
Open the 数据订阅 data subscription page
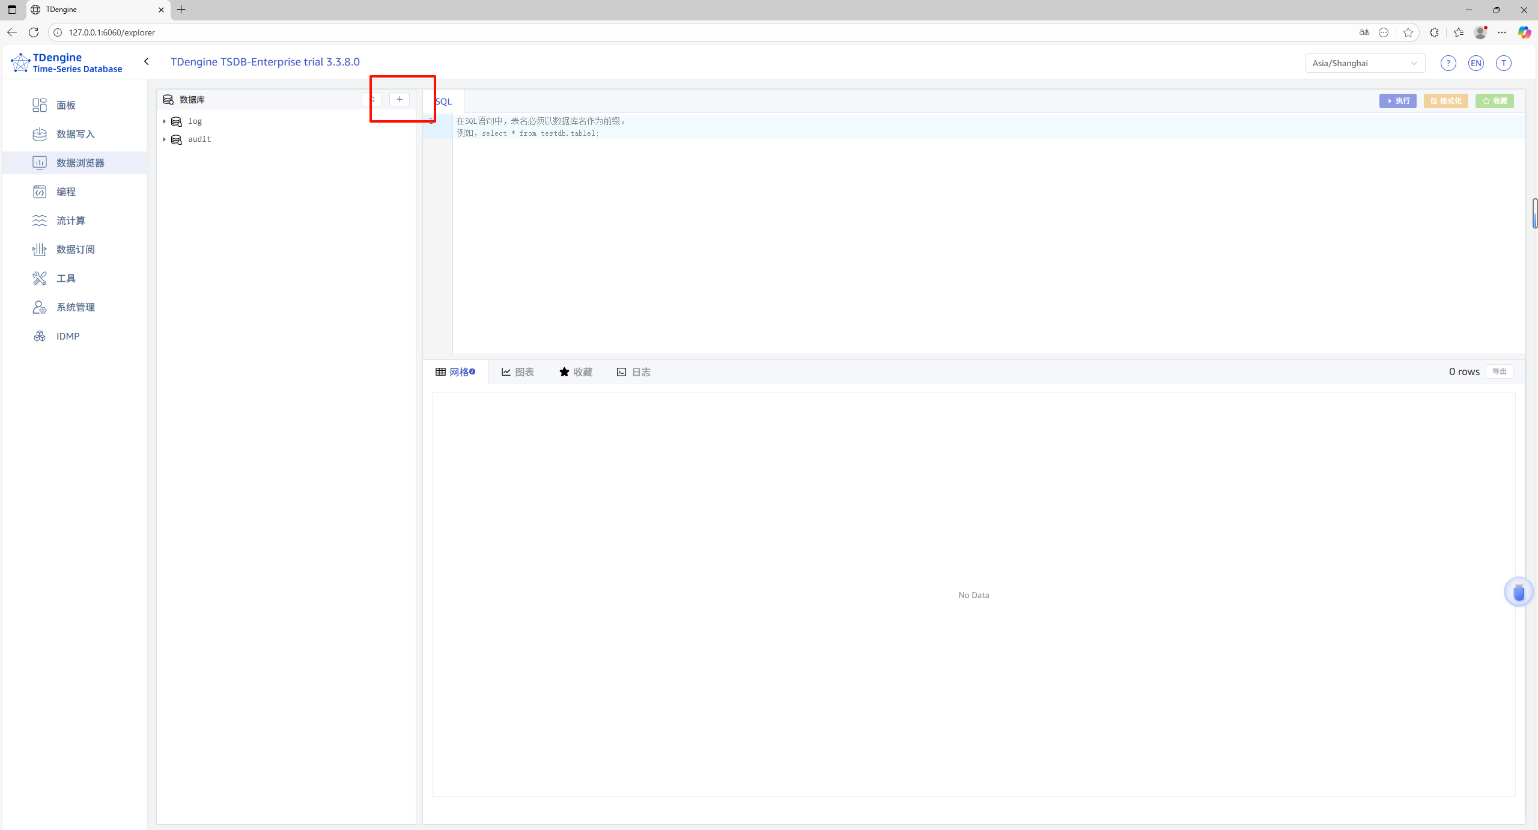coord(75,249)
